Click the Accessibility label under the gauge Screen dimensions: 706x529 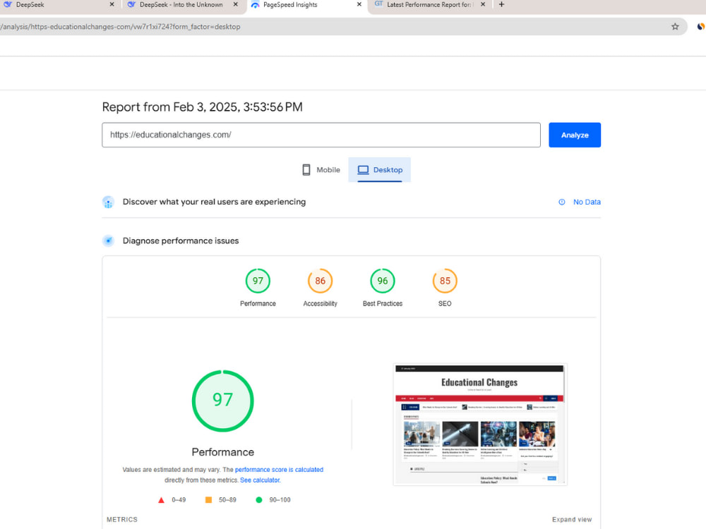(320, 303)
